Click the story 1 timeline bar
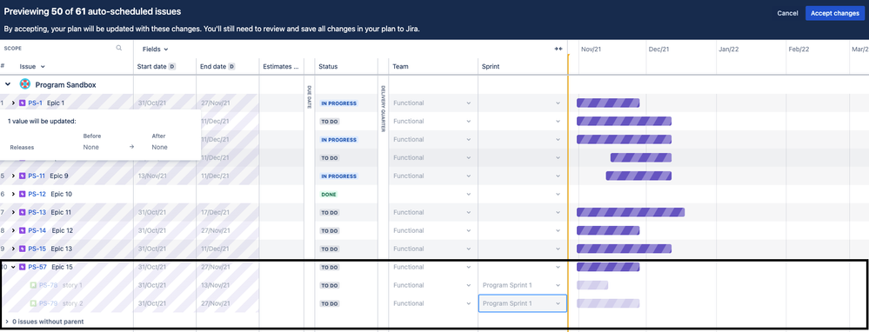 click(x=592, y=286)
